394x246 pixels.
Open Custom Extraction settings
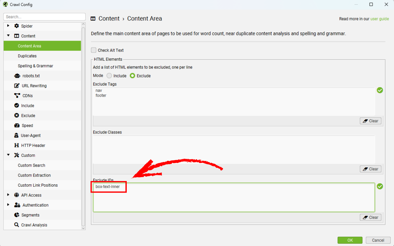click(34, 175)
